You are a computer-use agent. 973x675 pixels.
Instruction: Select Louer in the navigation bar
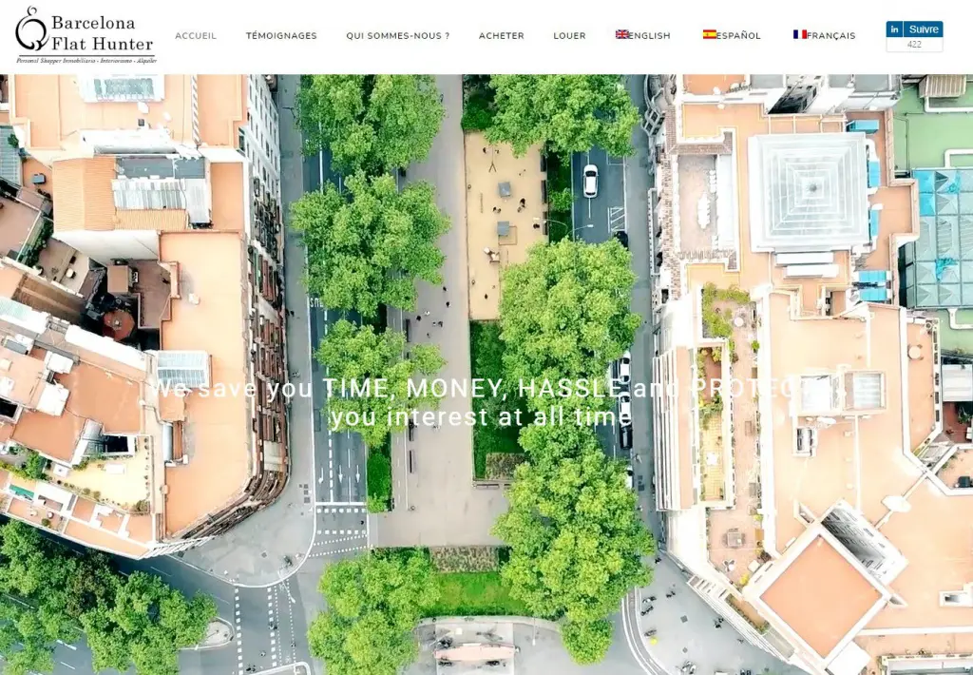pos(569,36)
